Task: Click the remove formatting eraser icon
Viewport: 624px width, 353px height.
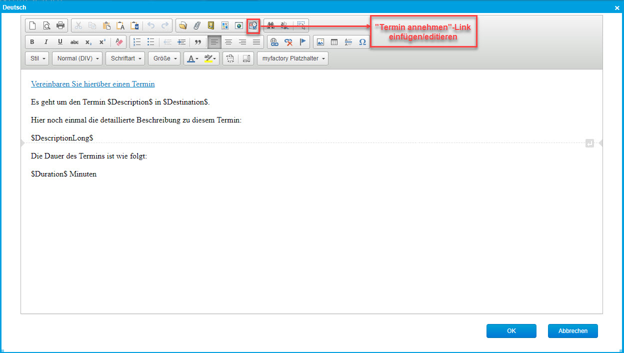Action: (x=119, y=42)
